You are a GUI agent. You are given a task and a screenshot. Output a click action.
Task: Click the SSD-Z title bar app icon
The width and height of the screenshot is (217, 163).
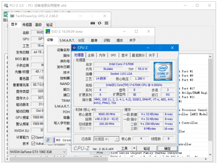point(48,31)
